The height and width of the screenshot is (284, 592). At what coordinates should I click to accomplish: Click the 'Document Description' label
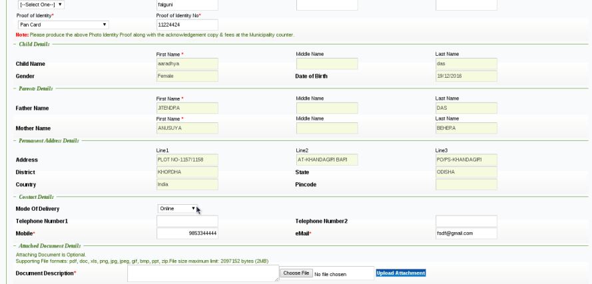(x=45, y=273)
